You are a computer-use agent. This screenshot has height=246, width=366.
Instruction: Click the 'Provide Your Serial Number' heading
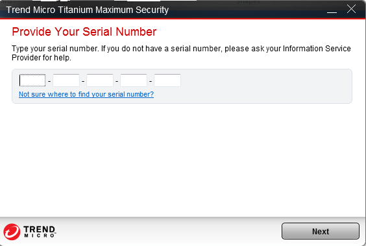point(84,32)
